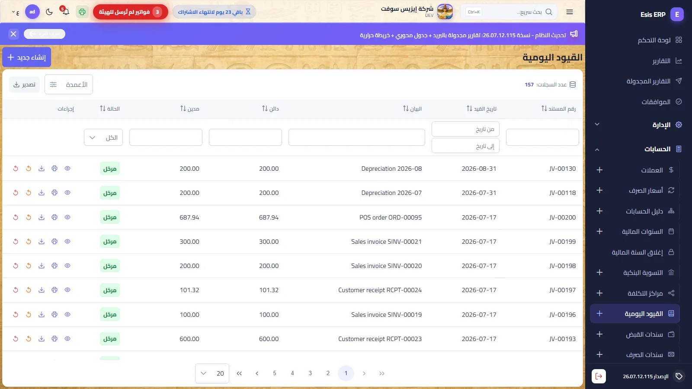Add new receipt voucher plus icon

point(599,334)
